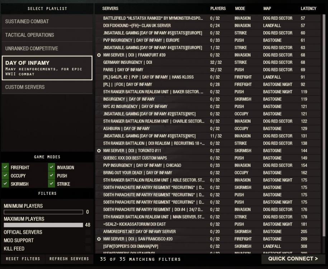Toggle the Invasion game mode checkbox
328x269 pixels.
52,167
